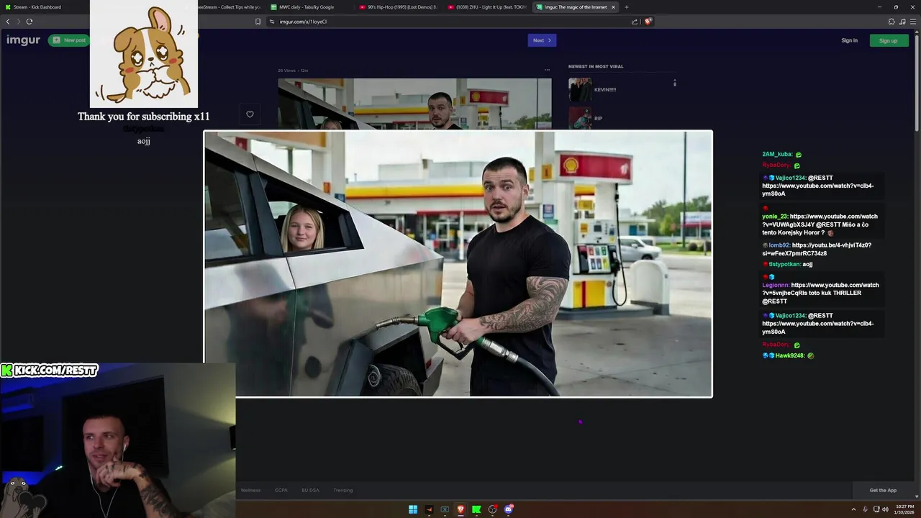Switch to 90's Hip-Hop YouTube tab
The width and height of the screenshot is (921, 518).
pos(397,7)
